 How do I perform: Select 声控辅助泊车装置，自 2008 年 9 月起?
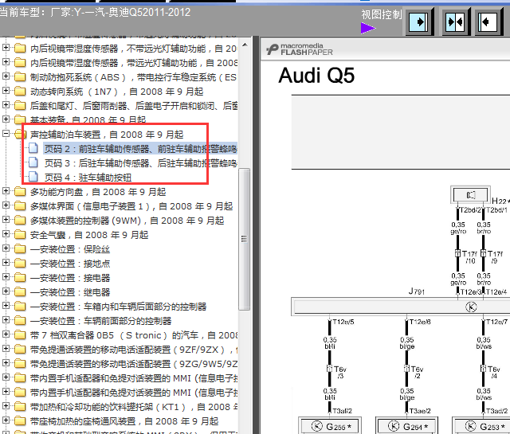pyautogui.click(x=107, y=135)
